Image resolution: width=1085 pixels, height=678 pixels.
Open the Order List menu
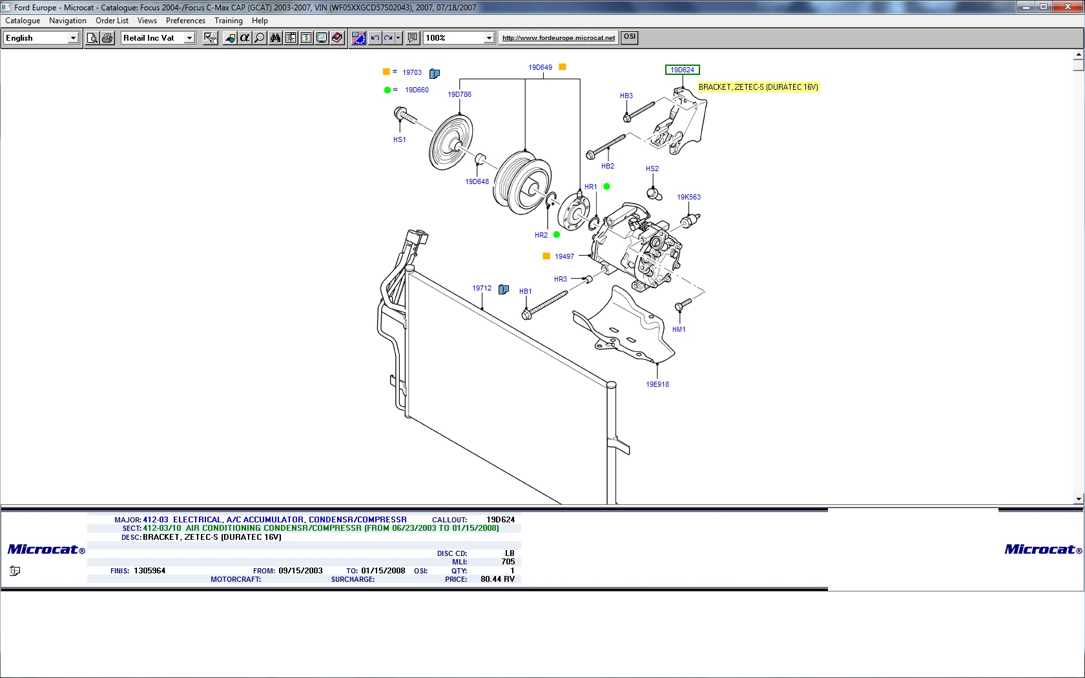112,21
